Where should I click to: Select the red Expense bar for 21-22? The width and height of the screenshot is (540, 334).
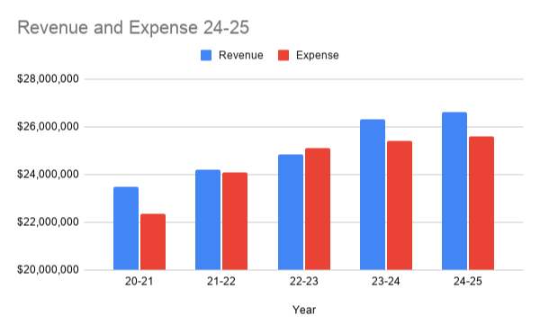[x=235, y=221]
